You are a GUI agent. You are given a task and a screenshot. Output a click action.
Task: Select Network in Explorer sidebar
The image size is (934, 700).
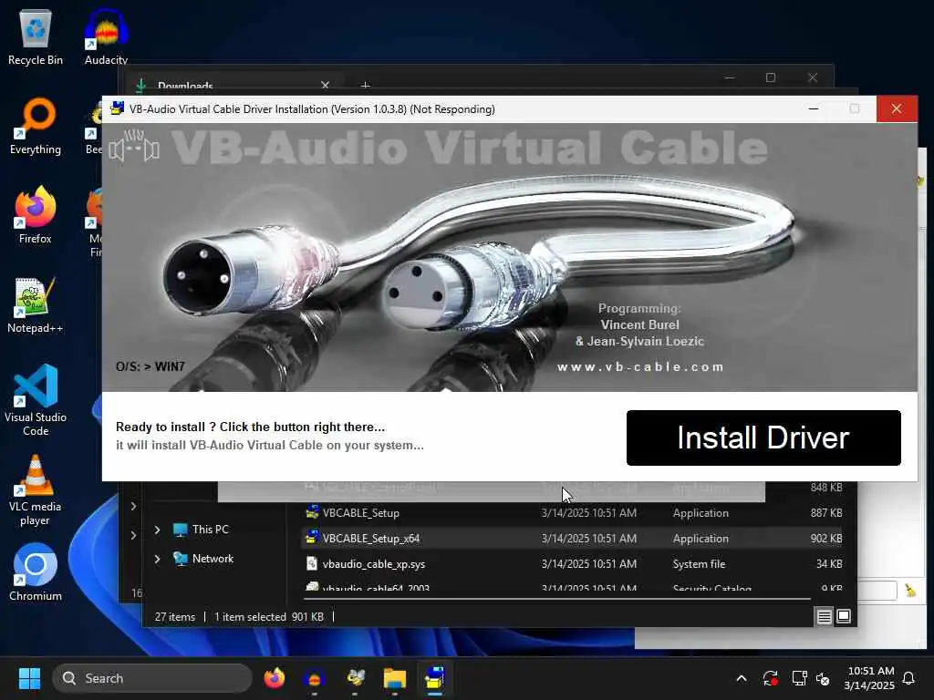point(213,559)
